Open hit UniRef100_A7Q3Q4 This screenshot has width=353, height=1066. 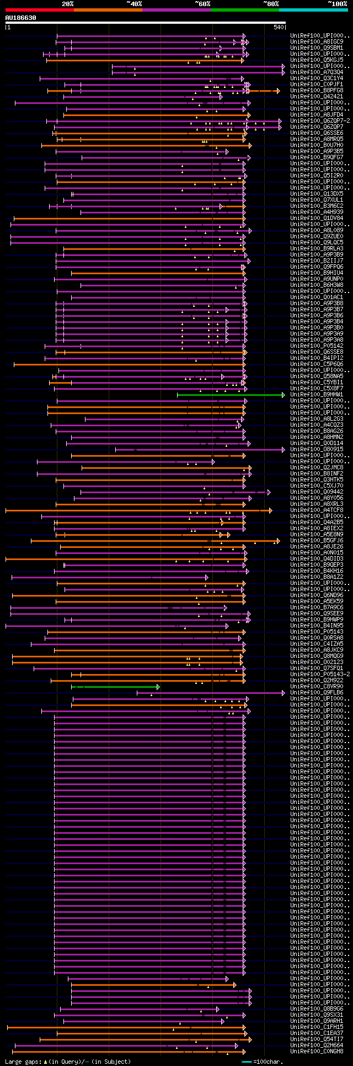[x=317, y=72]
